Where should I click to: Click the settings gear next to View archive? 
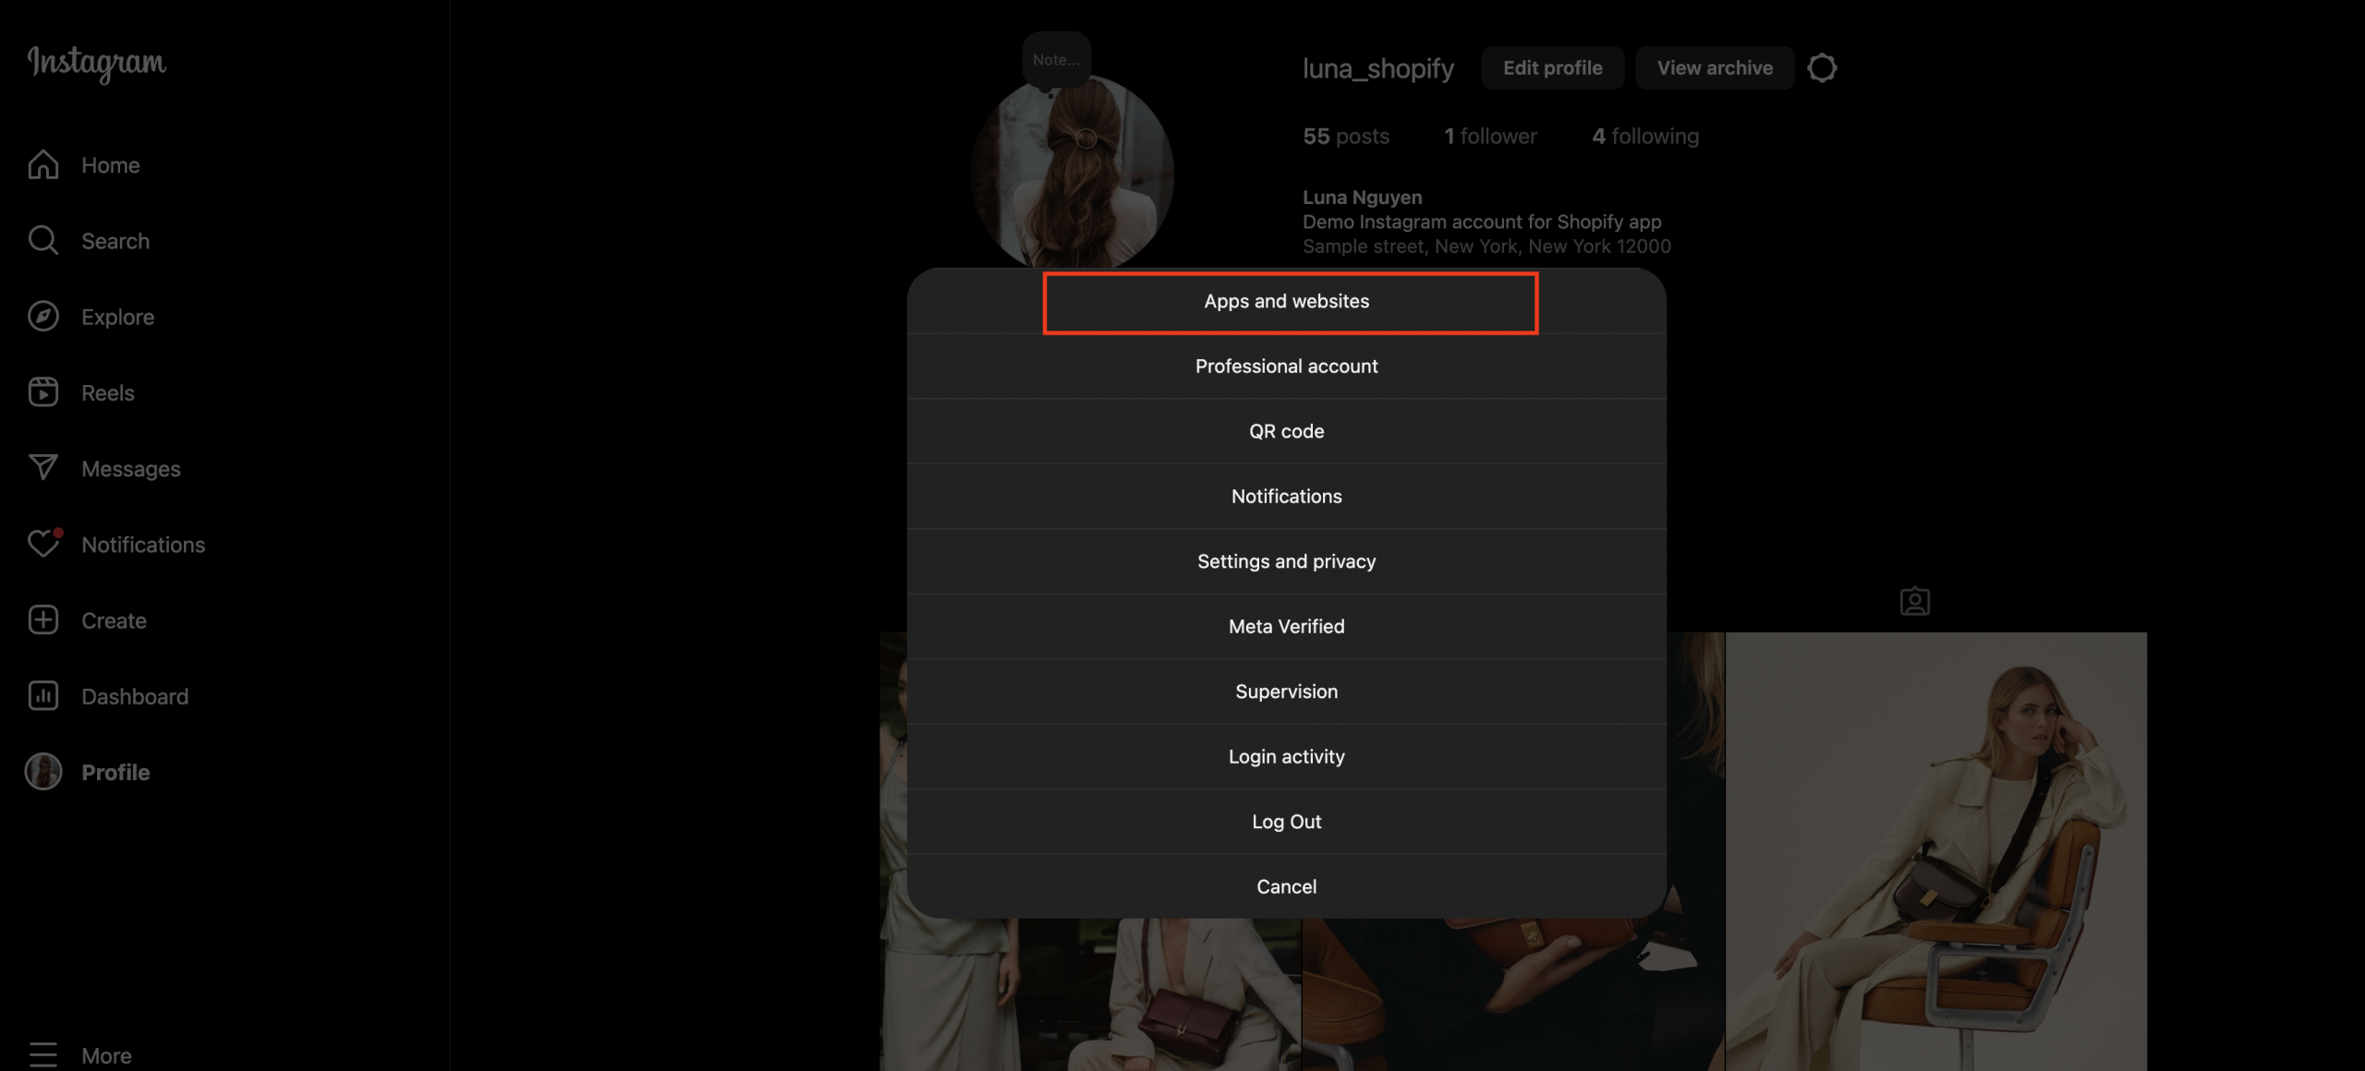(x=1822, y=68)
